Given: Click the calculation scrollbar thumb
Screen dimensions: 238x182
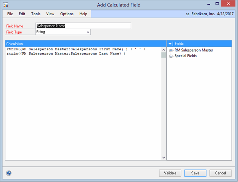Looking at the screenshot, I should tap(164, 55).
